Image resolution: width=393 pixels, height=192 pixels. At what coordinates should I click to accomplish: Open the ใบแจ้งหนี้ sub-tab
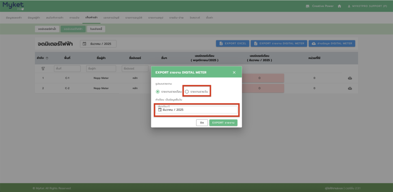point(95,29)
